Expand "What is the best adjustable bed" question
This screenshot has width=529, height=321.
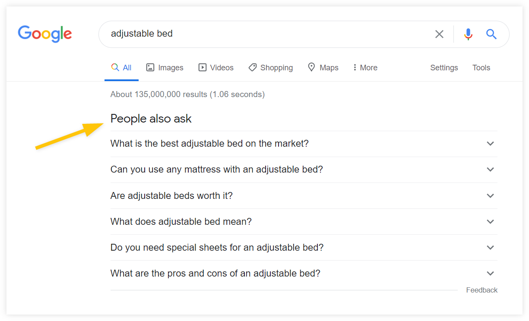304,144
